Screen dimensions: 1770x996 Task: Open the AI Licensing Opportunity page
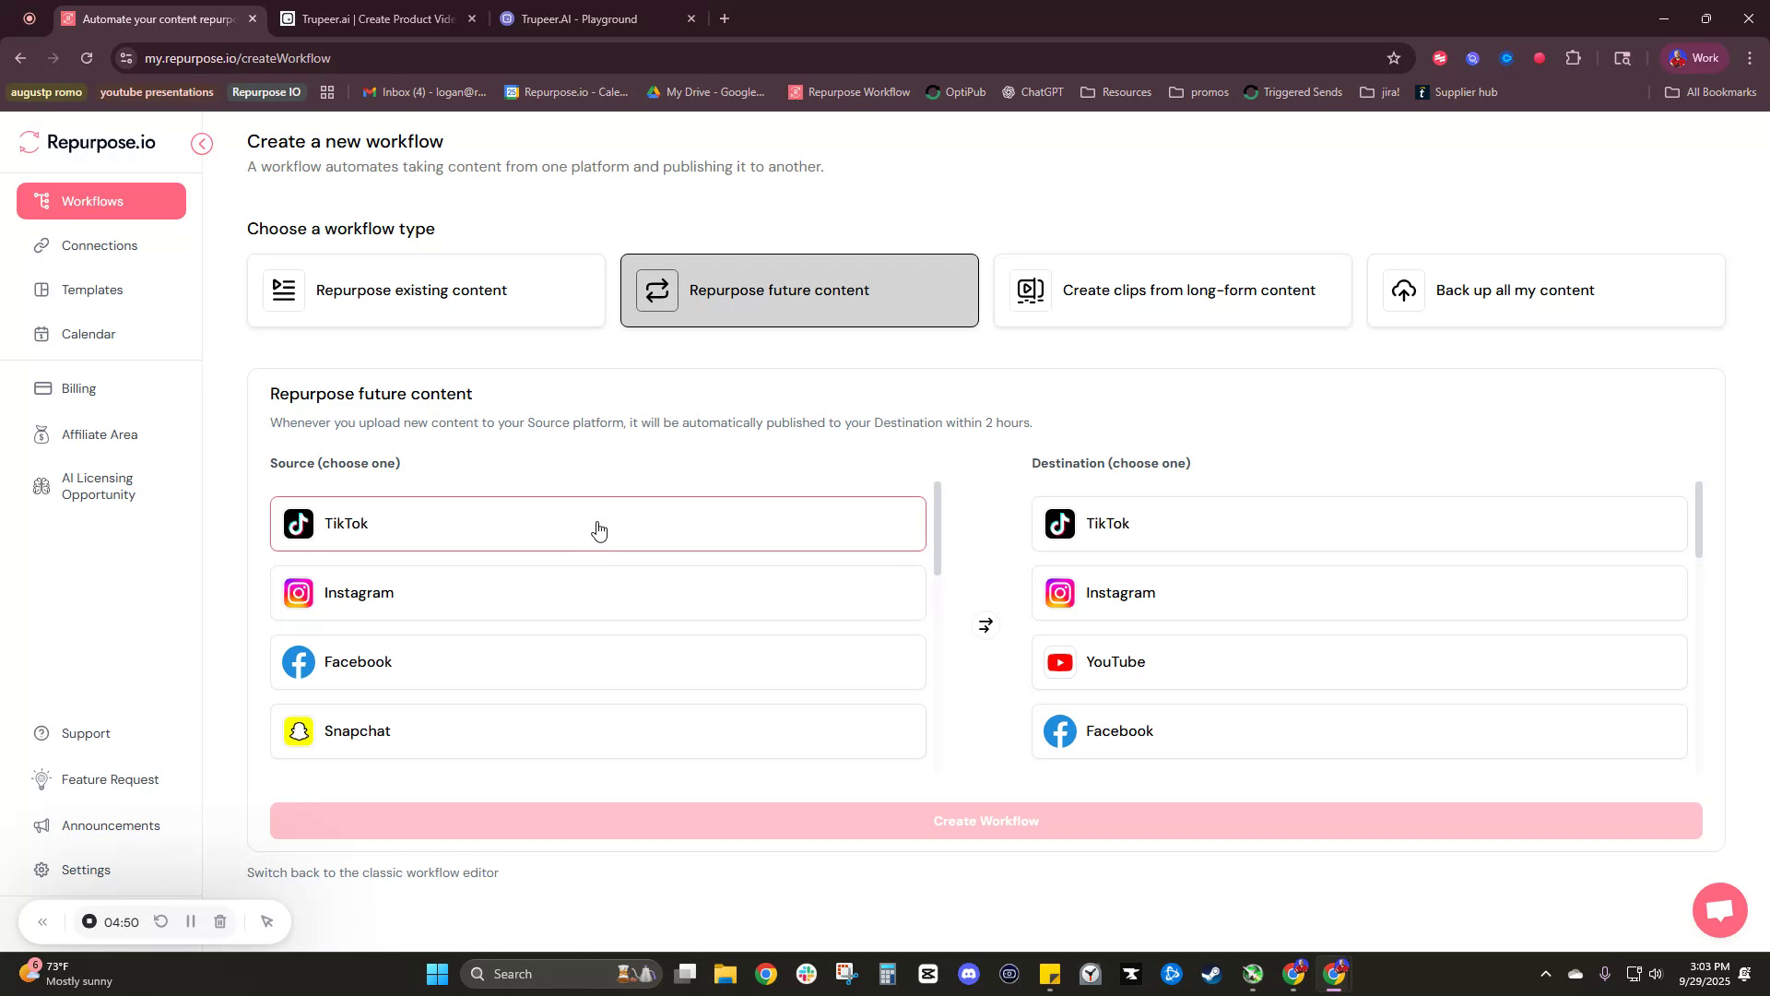pyautogui.click(x=97, y=486)
